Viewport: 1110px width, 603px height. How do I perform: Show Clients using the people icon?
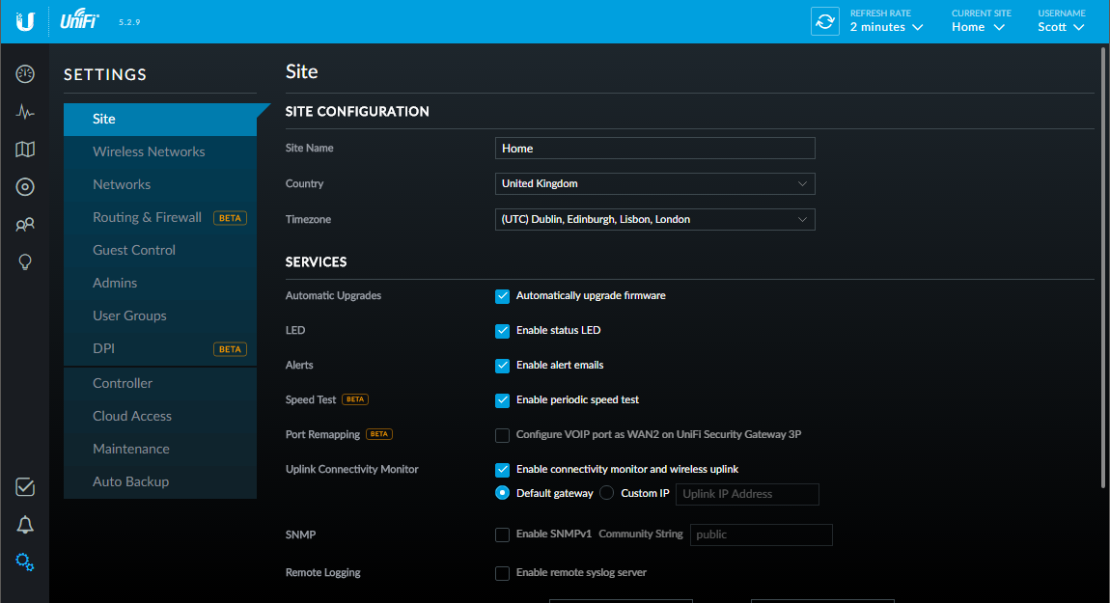24,224
